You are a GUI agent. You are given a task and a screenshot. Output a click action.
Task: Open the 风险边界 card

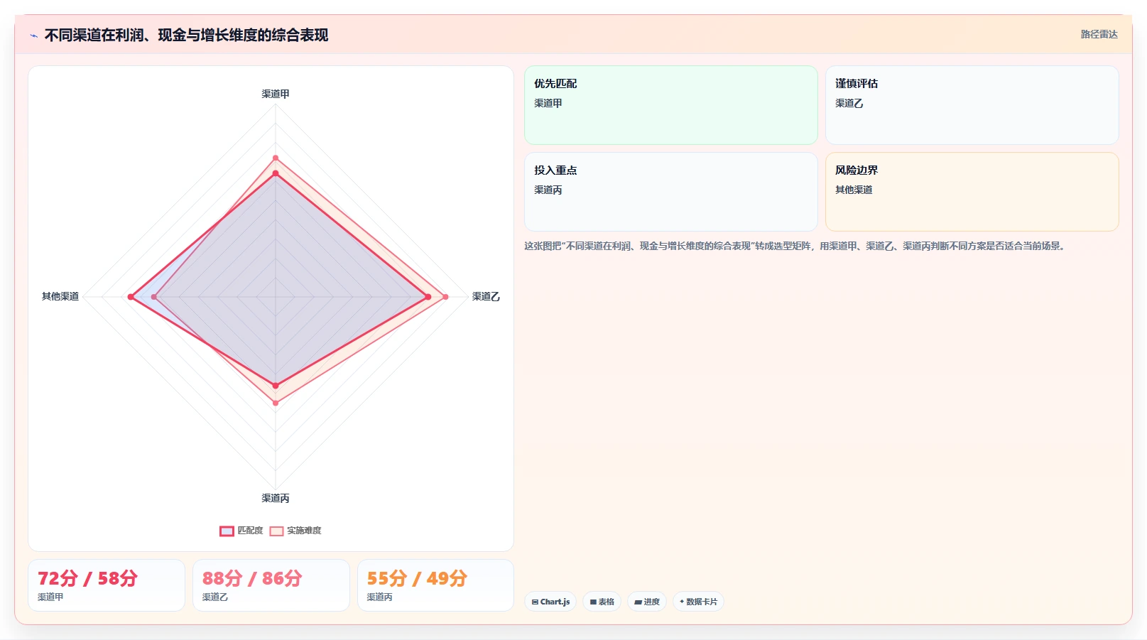click(x=972, y=192)
